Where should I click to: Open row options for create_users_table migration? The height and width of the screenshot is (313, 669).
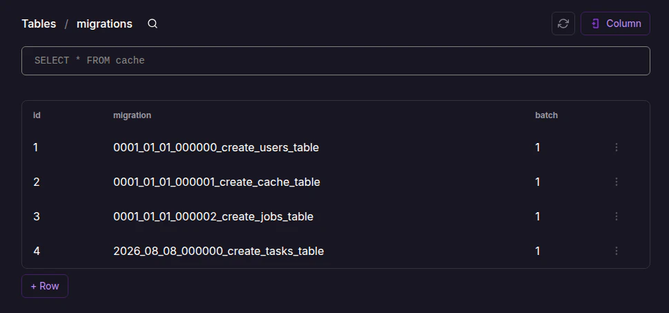pos(616,147)
